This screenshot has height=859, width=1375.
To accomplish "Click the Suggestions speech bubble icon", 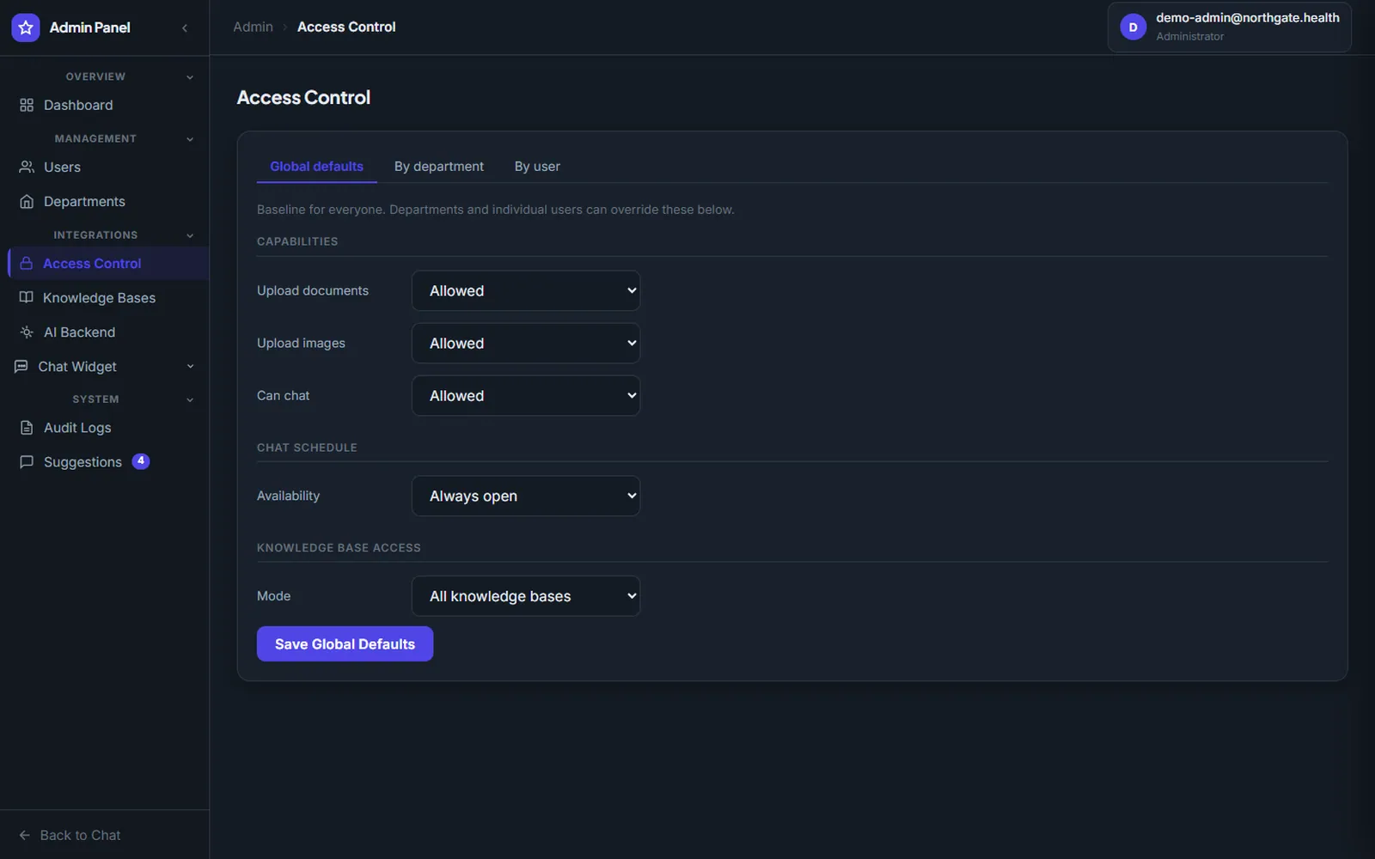I will pyautogui.click(x=27, y=461).
